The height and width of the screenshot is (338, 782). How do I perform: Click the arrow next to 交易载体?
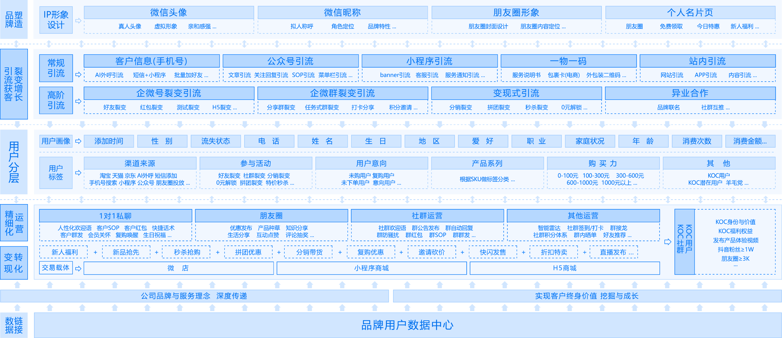click(78, 268)
